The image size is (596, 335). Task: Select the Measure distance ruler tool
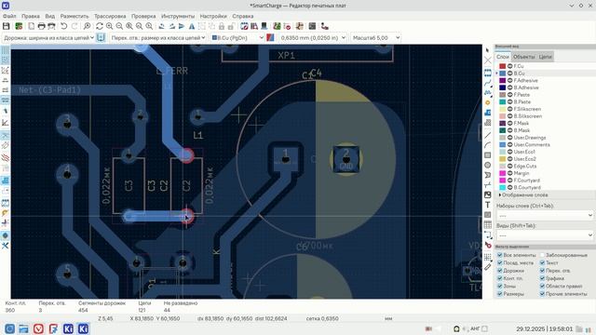coord(488,267)
